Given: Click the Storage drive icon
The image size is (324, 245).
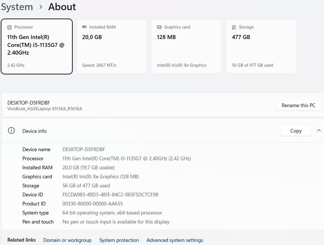Looking at the screenshot, I should pyautogui.click(x=234, y=27).
